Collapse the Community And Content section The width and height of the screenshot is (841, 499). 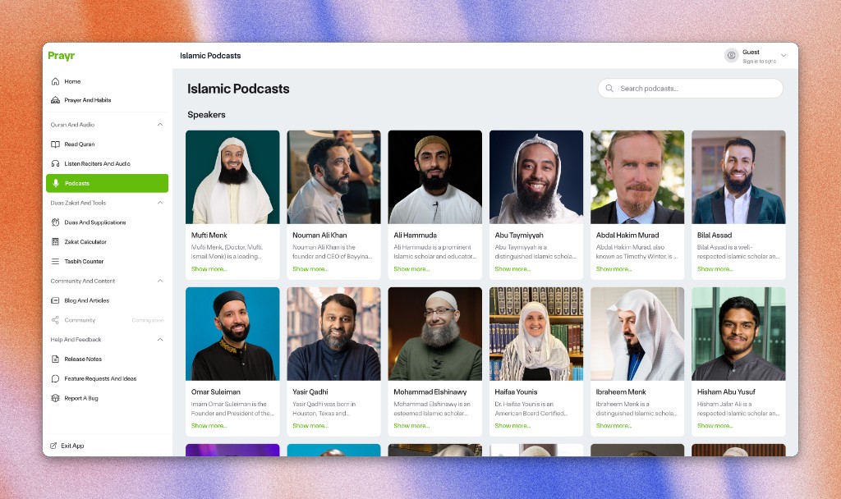(160, 282)
